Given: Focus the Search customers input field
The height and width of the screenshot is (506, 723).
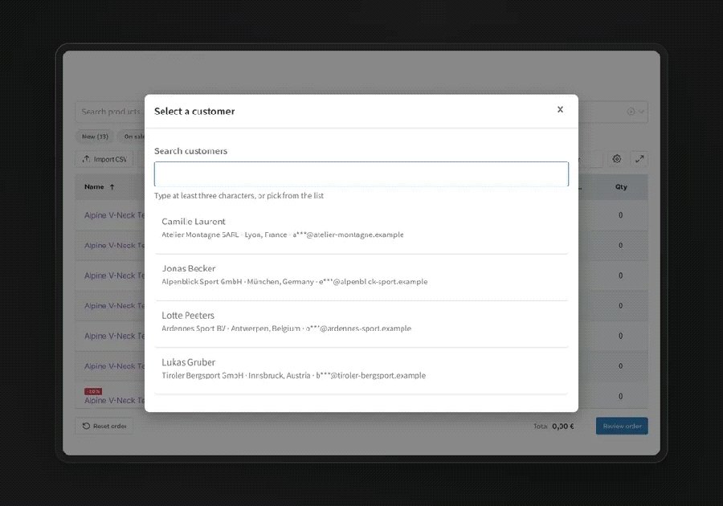Looking at the screenshot, I should (361, 174).
